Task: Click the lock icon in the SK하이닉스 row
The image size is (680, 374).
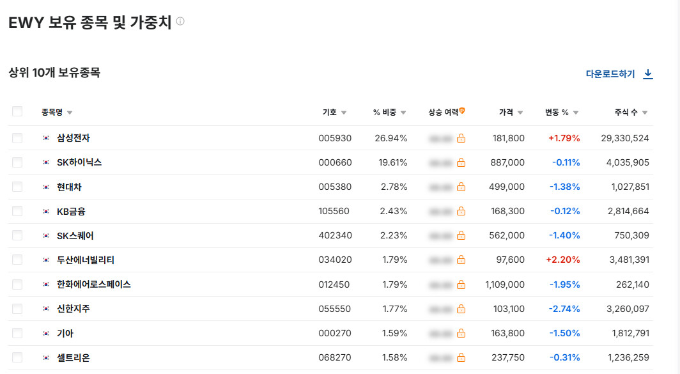Action: (461, 162)
